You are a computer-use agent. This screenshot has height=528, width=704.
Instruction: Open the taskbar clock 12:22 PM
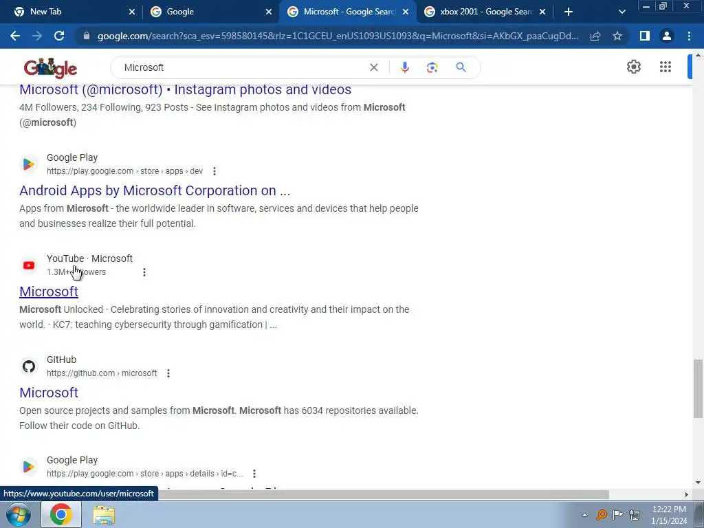pyautogui.click(x=669, y=515)
